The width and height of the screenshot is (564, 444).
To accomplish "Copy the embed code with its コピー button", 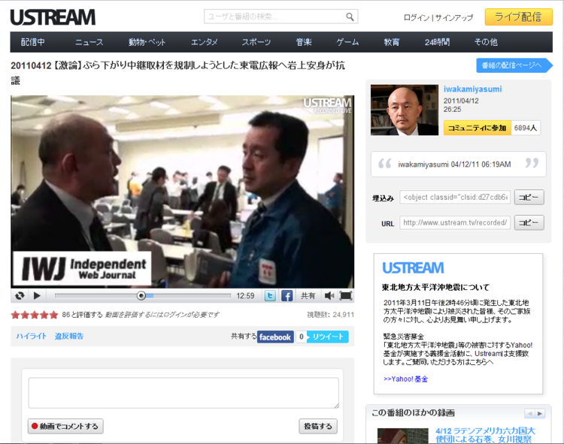I will pos(529,198).
